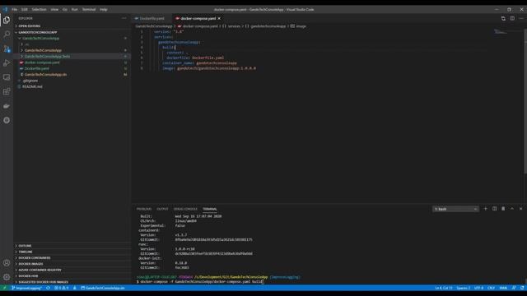Click the Ln, Col cursor position indicator

[x=444, y=288]
